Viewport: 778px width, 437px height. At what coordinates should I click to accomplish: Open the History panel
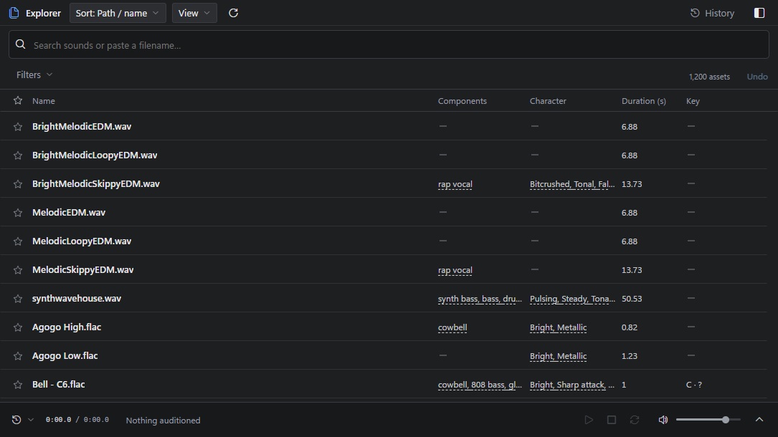tap(712, 13)
